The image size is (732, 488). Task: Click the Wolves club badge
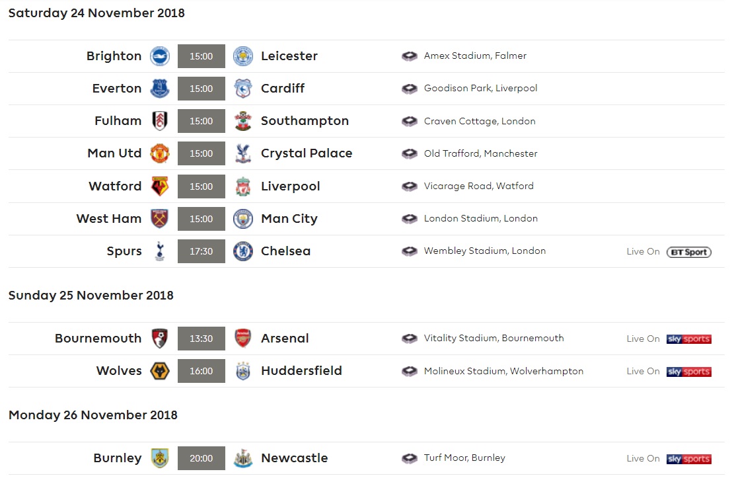point(160,371)
